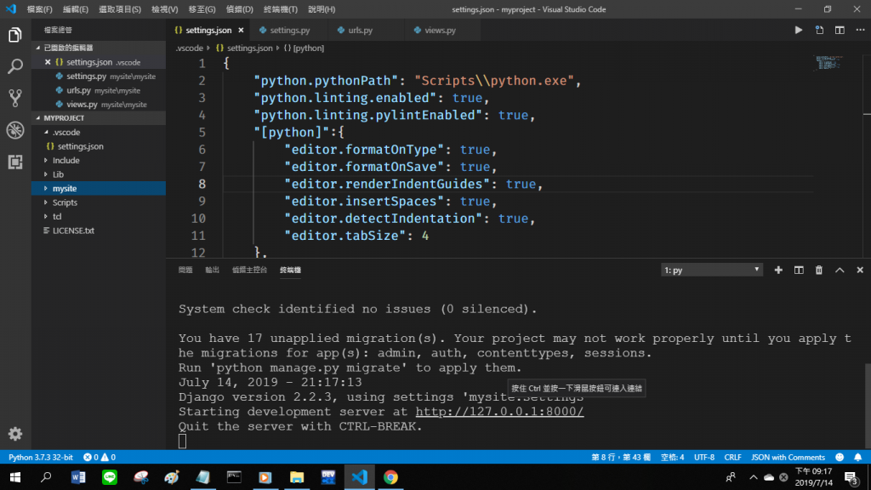Viewport: 871px width, 490px height.
Task: Open the Explorer view in activity bar
Action: pos(15,35)
